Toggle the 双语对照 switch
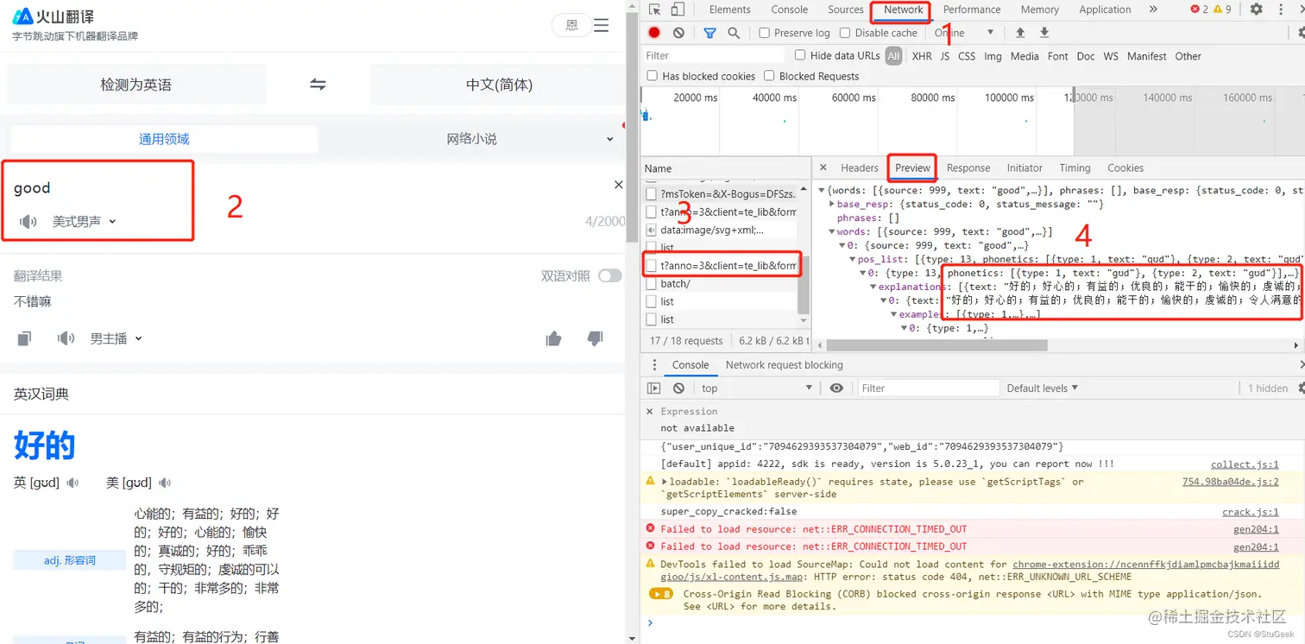1305x644 pixels. point(610,276)
